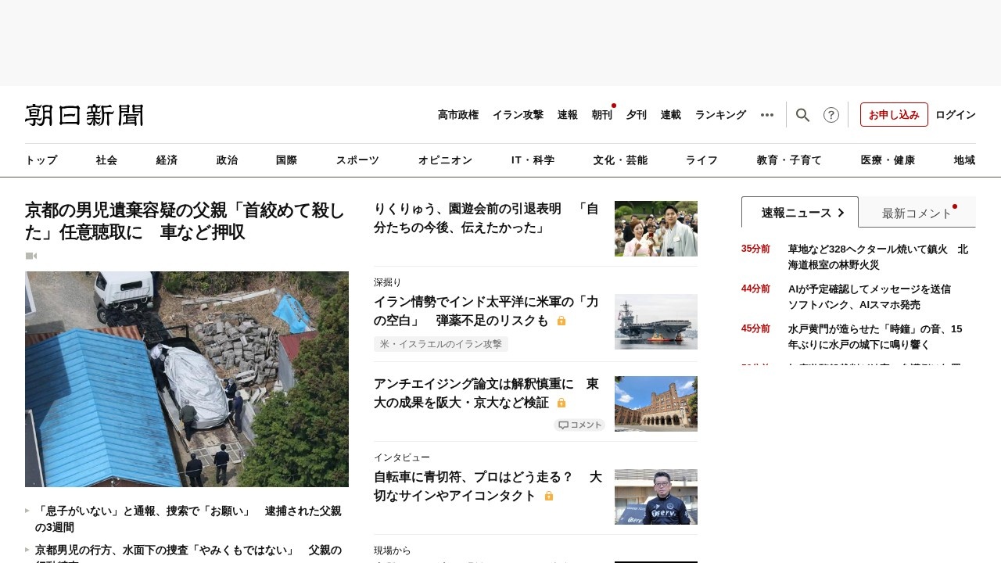The width and height of the screenshot is (1001, 563).
Task: Expand the three-dots more menu
Action: tap(767, 115)
